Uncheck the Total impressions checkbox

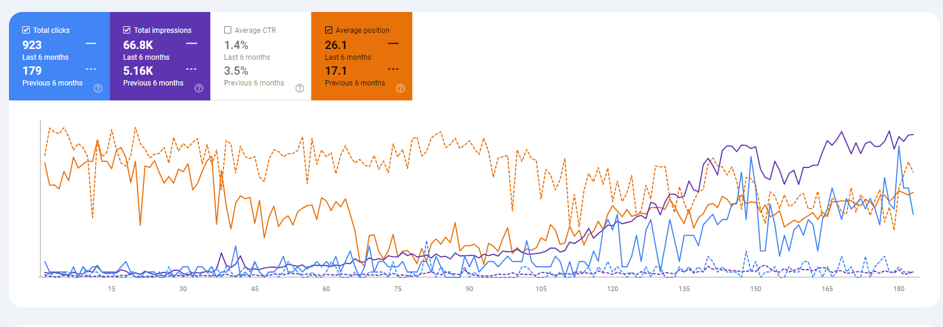(127, 30)
